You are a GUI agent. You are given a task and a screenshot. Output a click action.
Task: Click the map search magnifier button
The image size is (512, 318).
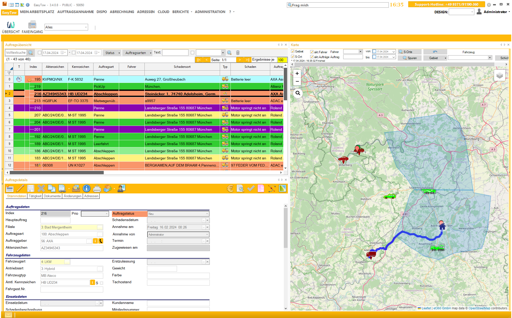click(x=298, y=93)
